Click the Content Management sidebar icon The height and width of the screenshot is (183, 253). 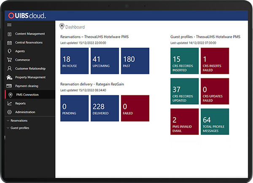click(10, 34)
